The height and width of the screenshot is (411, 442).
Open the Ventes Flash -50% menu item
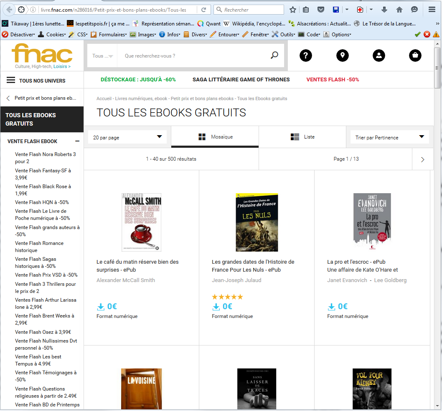(x=333, y=80)
